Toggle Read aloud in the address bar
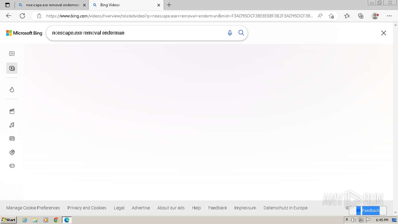This screenshot has width=398, height=224. pyautogui.click(x=320, y=16)
